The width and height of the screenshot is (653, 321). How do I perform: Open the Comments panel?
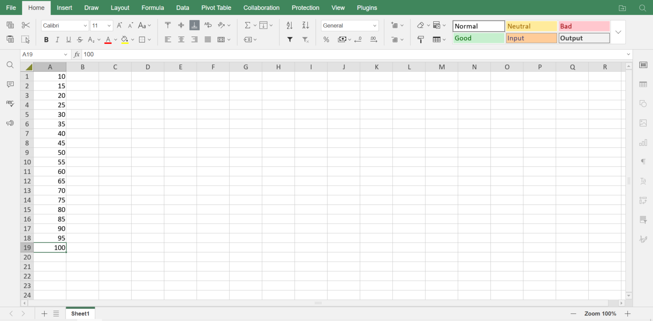pos(10,84)
